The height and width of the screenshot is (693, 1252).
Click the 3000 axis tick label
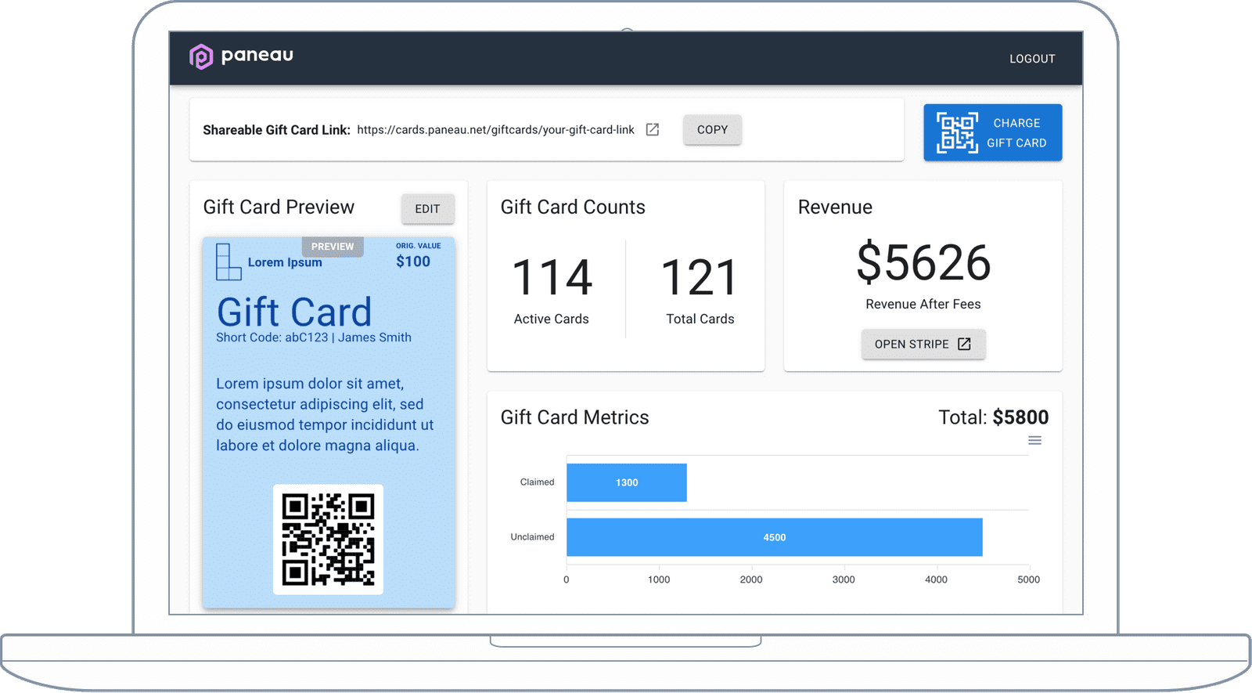[844, 579]
